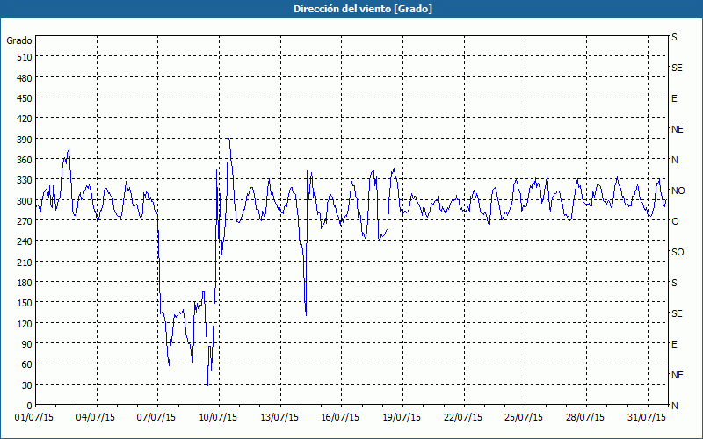Click the 'E' compass label level with 90
The image size is (703, 439).
[x=674, y=344]
